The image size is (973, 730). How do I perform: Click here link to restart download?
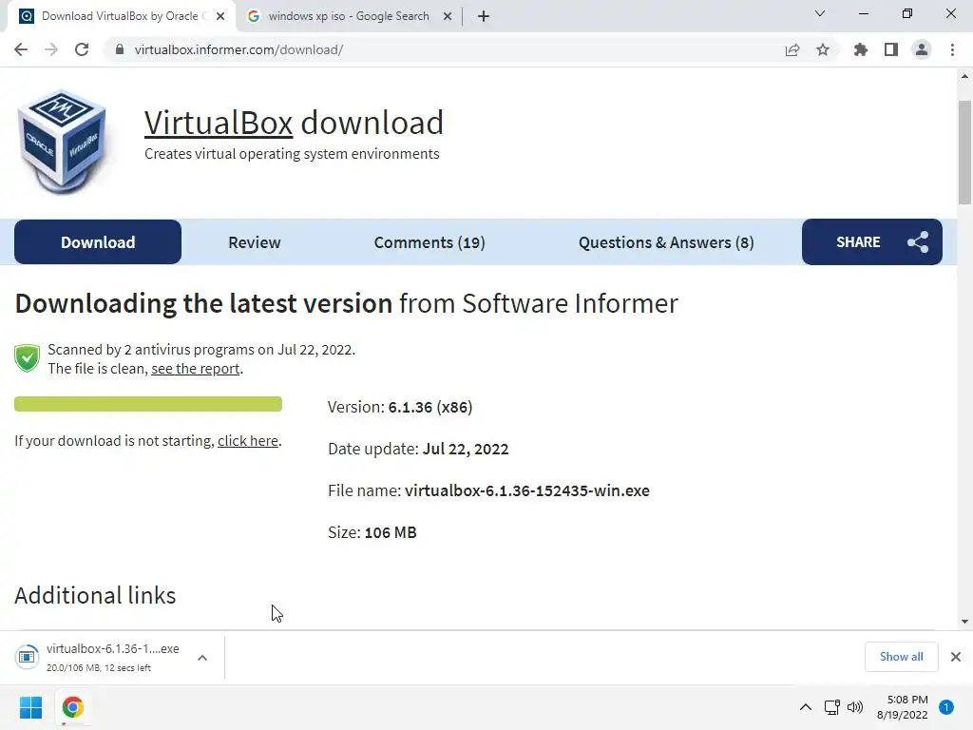click(x=248, y=441)
